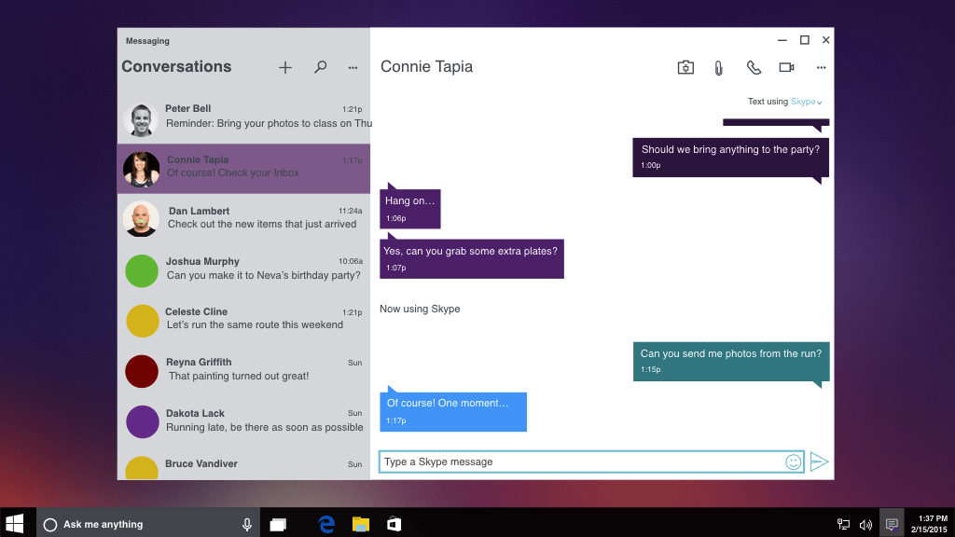The height and width of the screenshot is (537, 955).
Task: Open Peter Bell conversation
Action: (243, 118)
